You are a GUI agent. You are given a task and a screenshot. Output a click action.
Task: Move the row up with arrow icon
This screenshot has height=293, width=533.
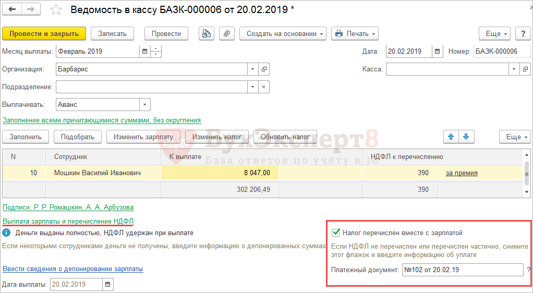451,137
